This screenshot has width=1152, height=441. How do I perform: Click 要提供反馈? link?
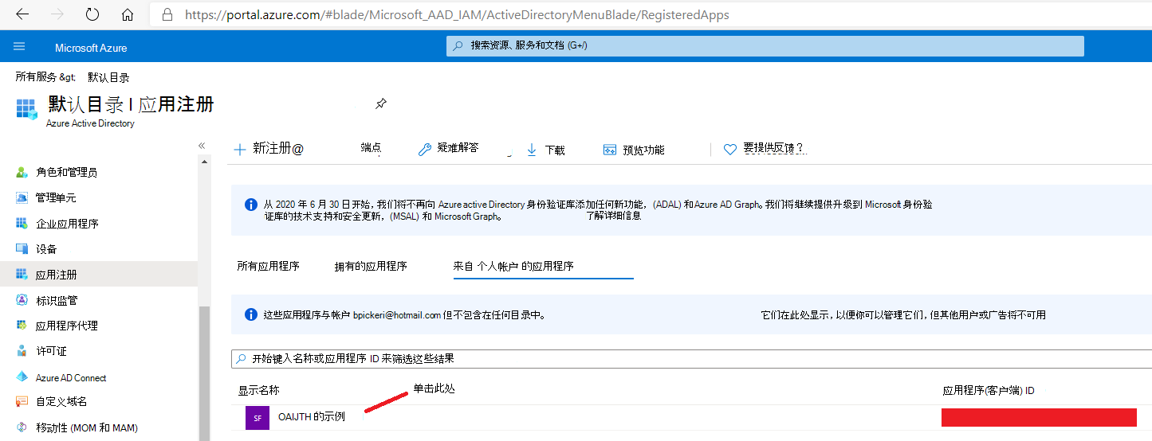(x=773, y=148)
